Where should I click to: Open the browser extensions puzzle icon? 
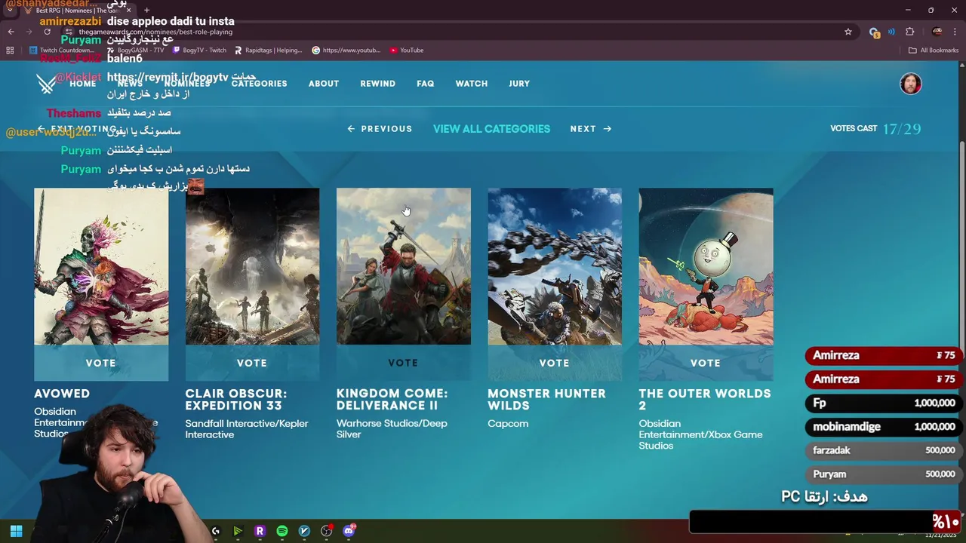click(909, 32)
